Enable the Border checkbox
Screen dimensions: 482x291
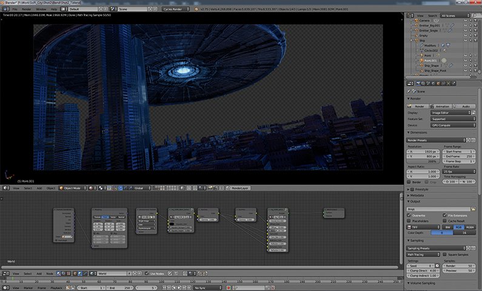[x=409, y=182]
